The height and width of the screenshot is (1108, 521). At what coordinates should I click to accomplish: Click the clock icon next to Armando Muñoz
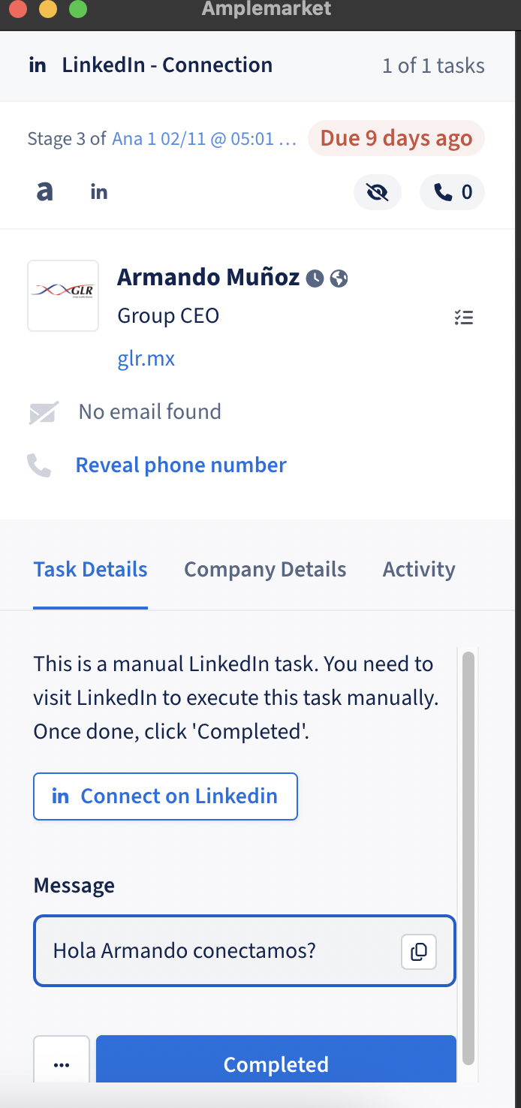(315, 279)
